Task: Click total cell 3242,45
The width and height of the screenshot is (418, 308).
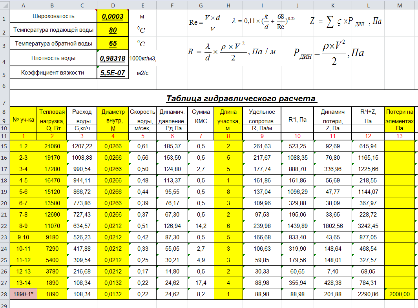Action: [368, 226]
